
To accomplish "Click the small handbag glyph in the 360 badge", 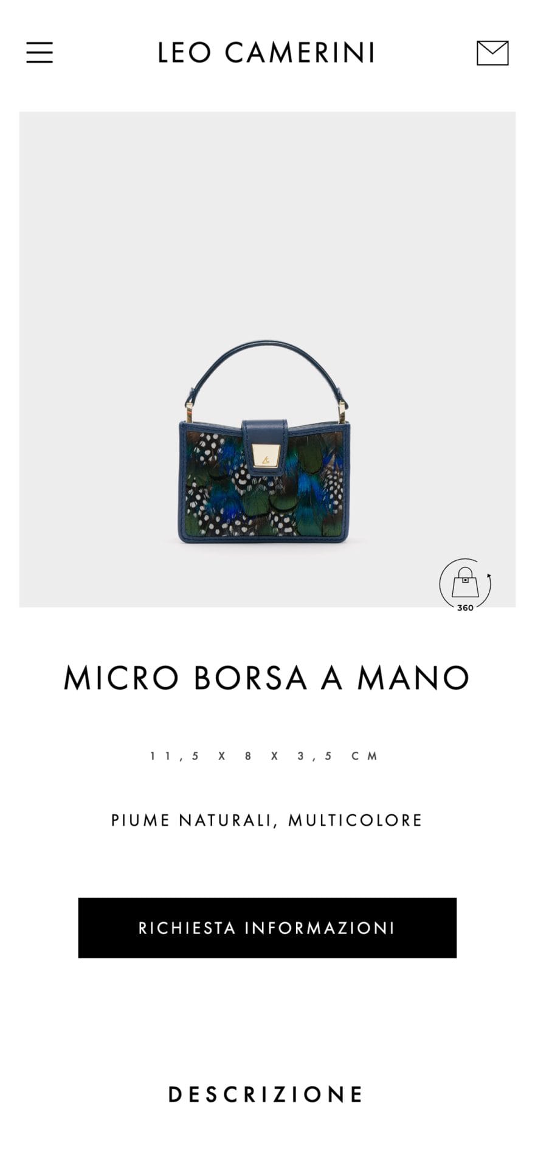I will pos(465,583).
